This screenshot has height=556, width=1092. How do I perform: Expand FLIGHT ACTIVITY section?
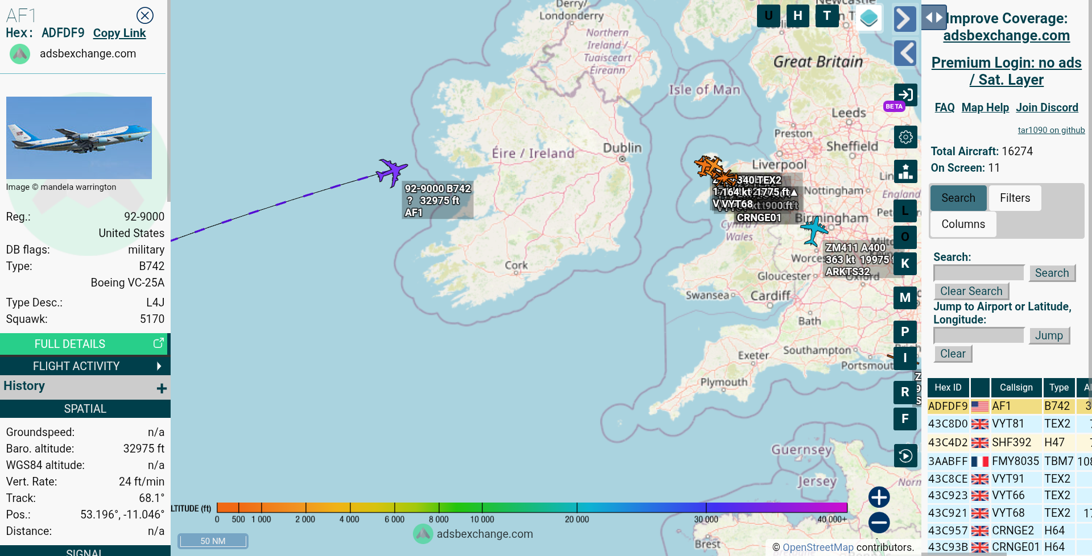tap(84, 366)
